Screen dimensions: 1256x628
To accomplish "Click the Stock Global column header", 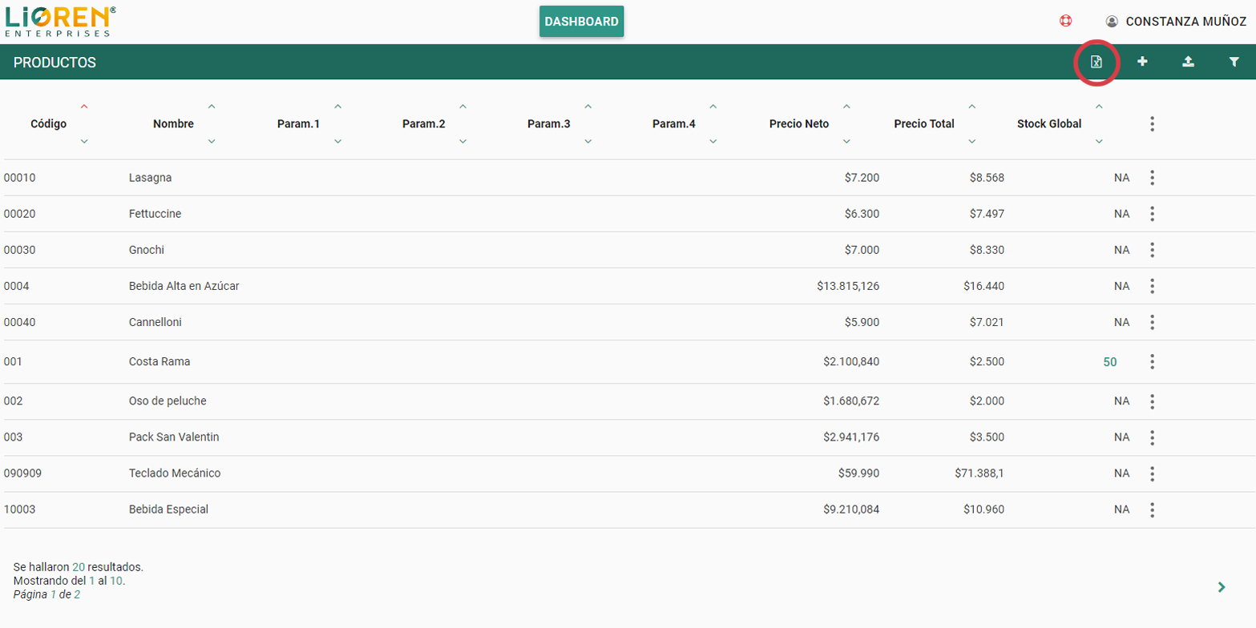I will pos(1049,124).
